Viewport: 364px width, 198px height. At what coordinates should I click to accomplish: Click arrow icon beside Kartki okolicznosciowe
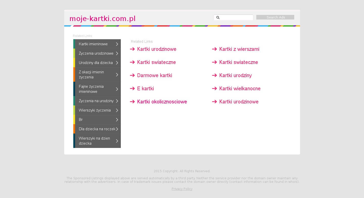pyautogui.click(x=132, y=102)
